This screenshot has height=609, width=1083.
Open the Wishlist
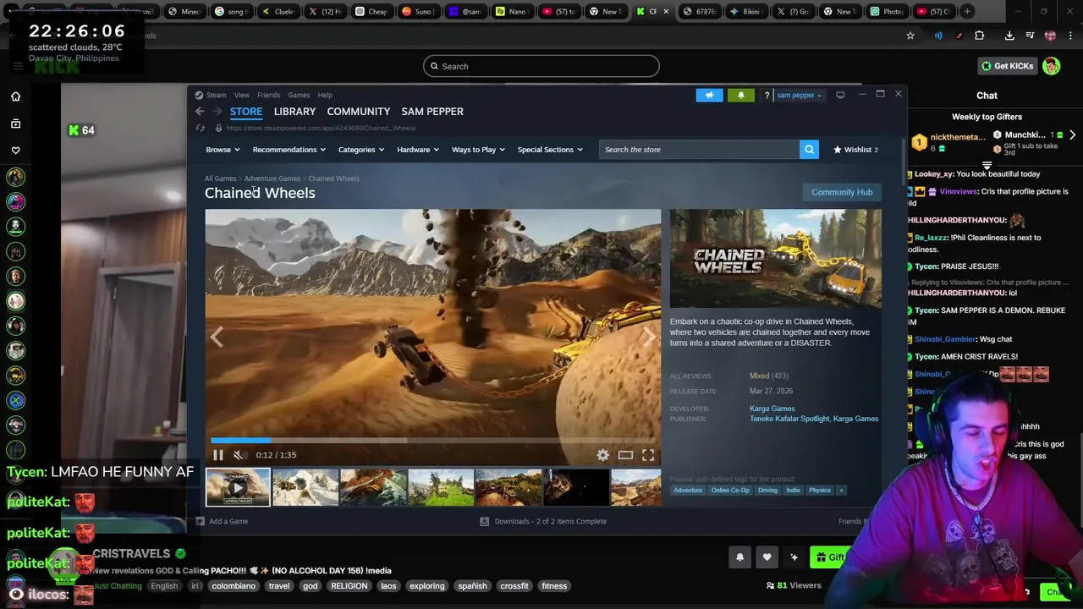(855, 150)
